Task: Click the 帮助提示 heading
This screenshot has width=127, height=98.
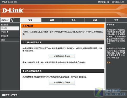Action: tap(112, 25)
